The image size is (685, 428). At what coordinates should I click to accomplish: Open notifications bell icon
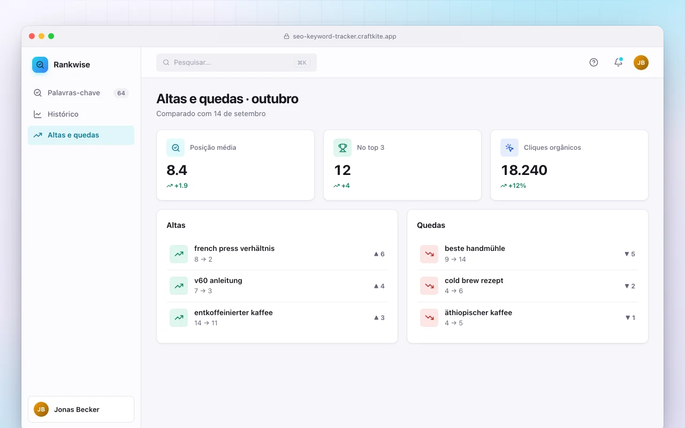[x=618, y=63]
